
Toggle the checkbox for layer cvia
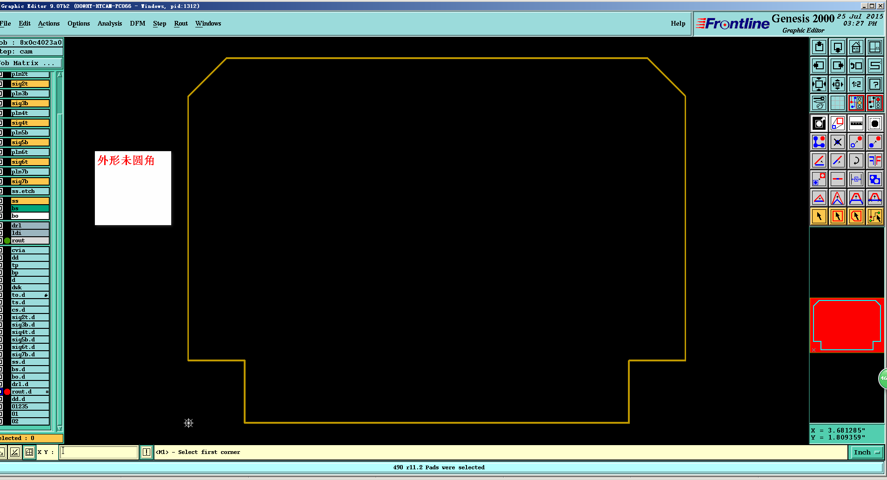click(1, 250)
